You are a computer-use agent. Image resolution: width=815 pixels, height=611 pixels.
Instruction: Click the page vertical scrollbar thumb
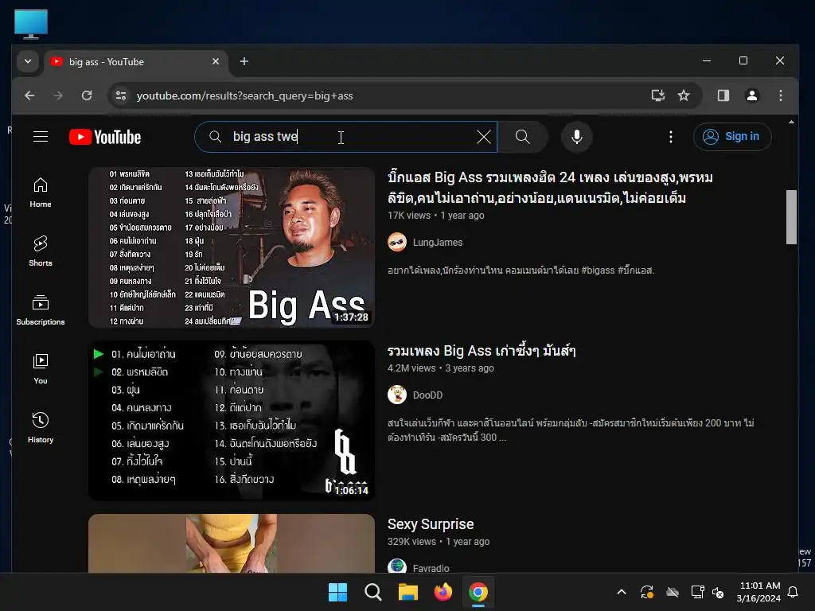click(x=791, y=217)
